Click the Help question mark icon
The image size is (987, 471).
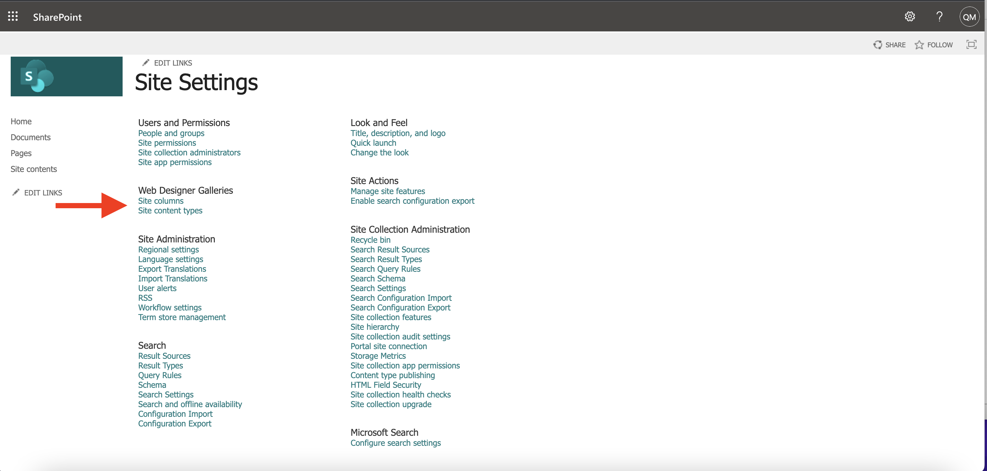coord(939,16)
